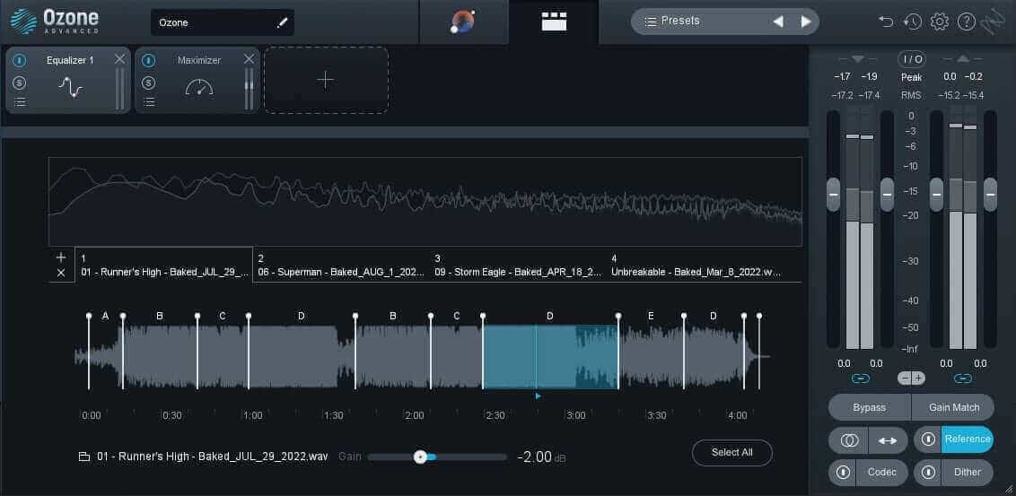Remove the Equalizer 1 module
Image resolution: width=1016 pixels, height=496 pixels.
(120, 59)
